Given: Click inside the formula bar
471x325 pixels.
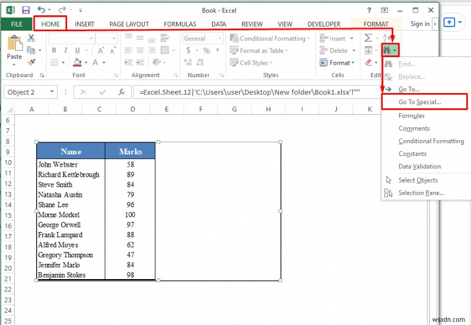Looking at the screenshot, I should (x=257, y=92).
